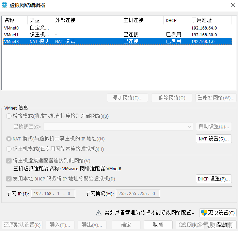Click the 确定 button
The height and width of the screenshot is (231, 238).
coord(126,225)
